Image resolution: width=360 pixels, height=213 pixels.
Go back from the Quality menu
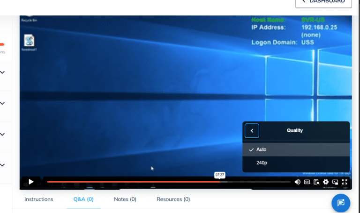pyautogui.click(x=252, y=131)
